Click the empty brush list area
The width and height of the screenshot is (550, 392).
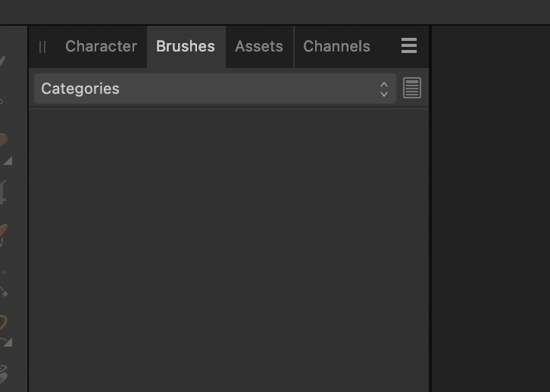click(x=229, y=250)
